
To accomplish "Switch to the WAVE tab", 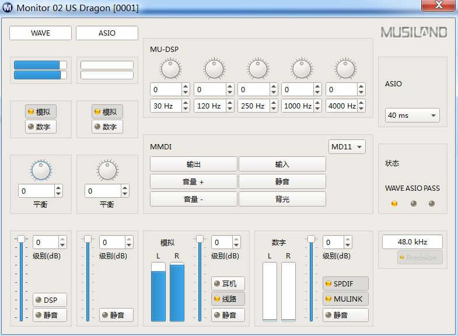I will tap(40, 33).
